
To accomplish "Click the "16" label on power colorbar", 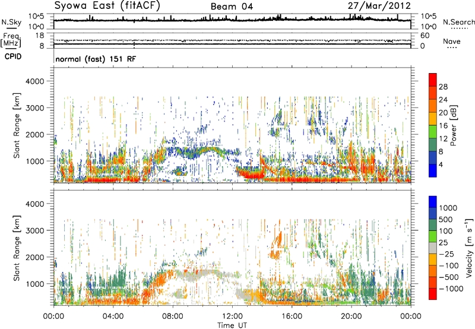I will coord(443,126).
